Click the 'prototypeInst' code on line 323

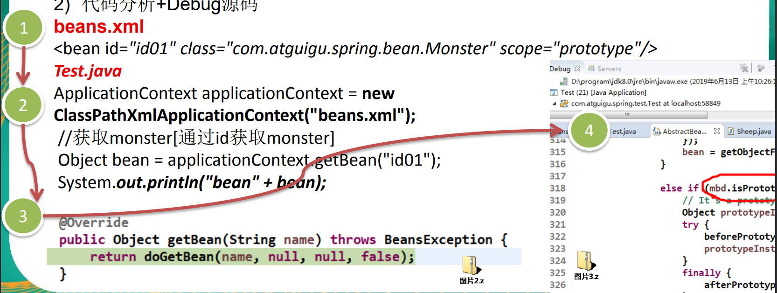click(740, 249)
